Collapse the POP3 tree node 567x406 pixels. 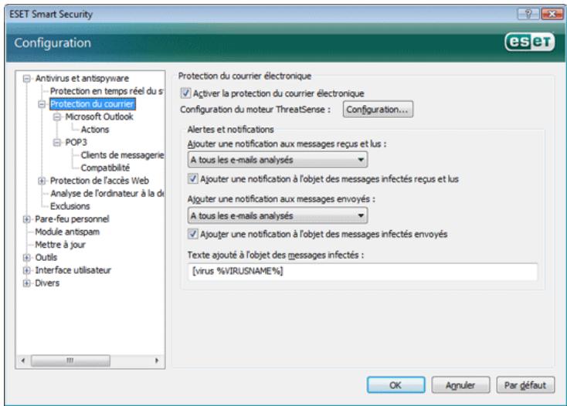56,143
